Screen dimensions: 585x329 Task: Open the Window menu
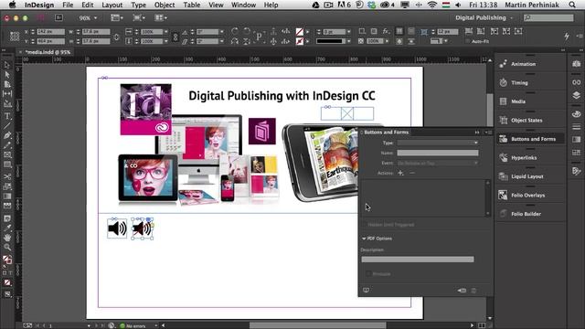(244, 5)
